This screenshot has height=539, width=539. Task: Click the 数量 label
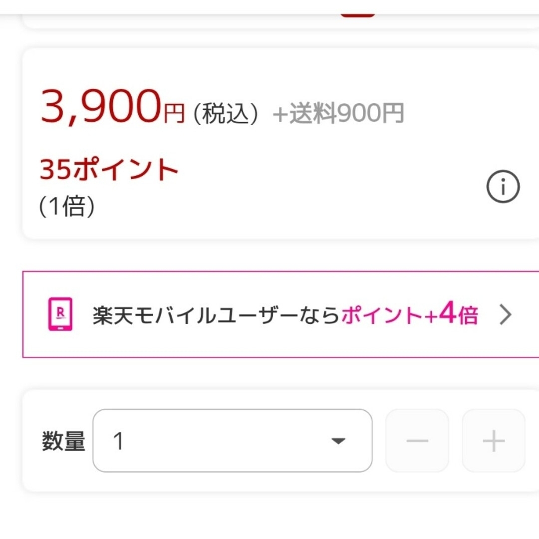point(63,441)
